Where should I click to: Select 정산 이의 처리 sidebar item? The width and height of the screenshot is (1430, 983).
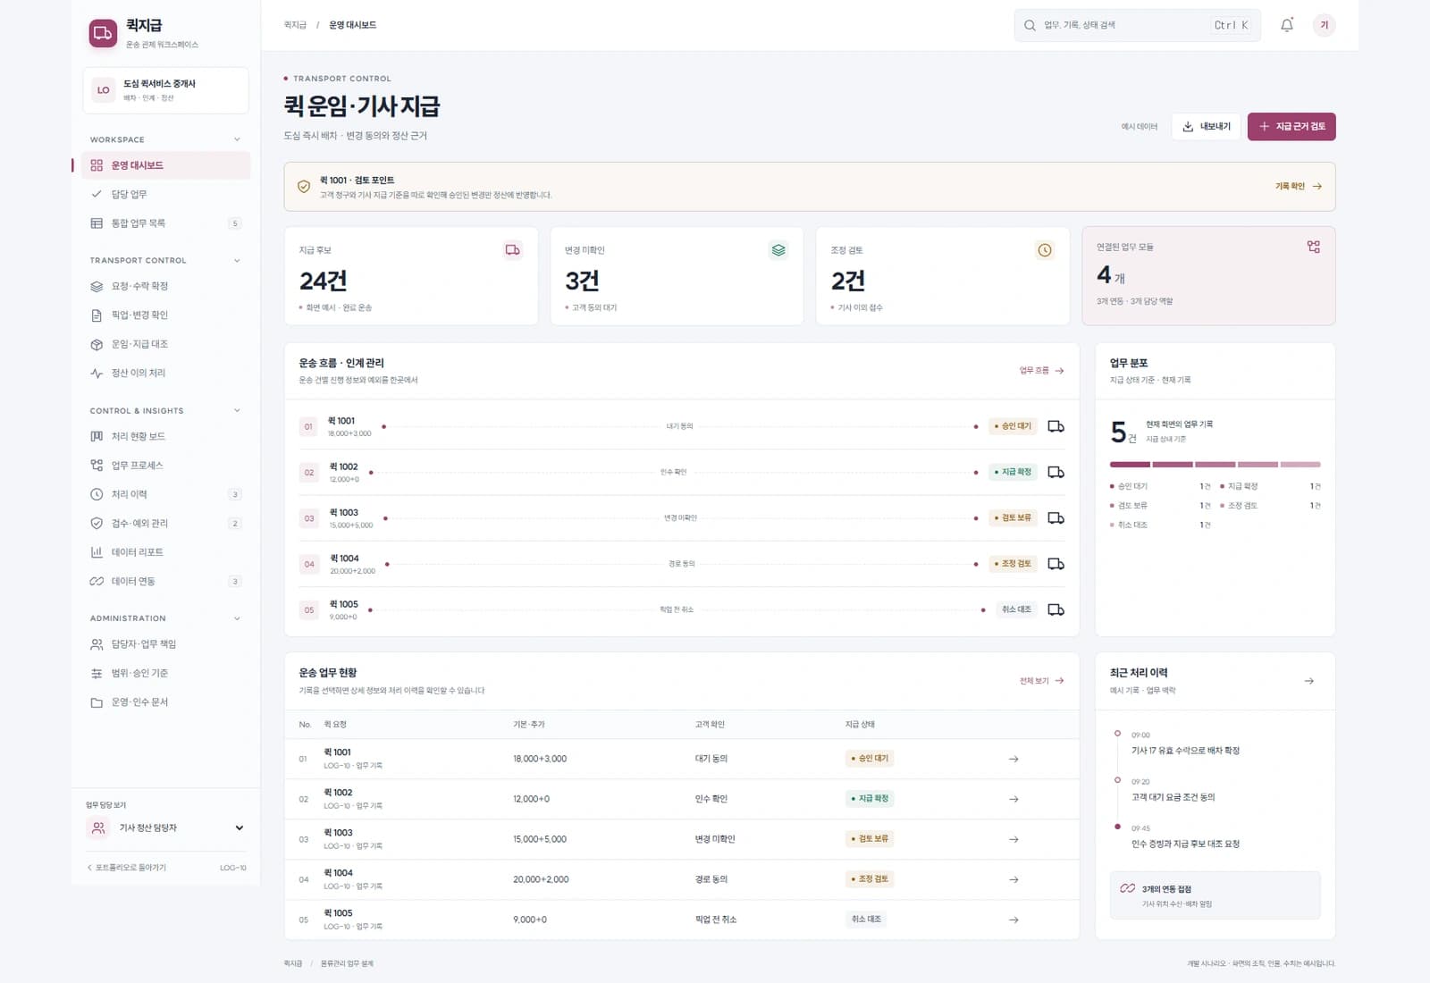pos(166,373)
